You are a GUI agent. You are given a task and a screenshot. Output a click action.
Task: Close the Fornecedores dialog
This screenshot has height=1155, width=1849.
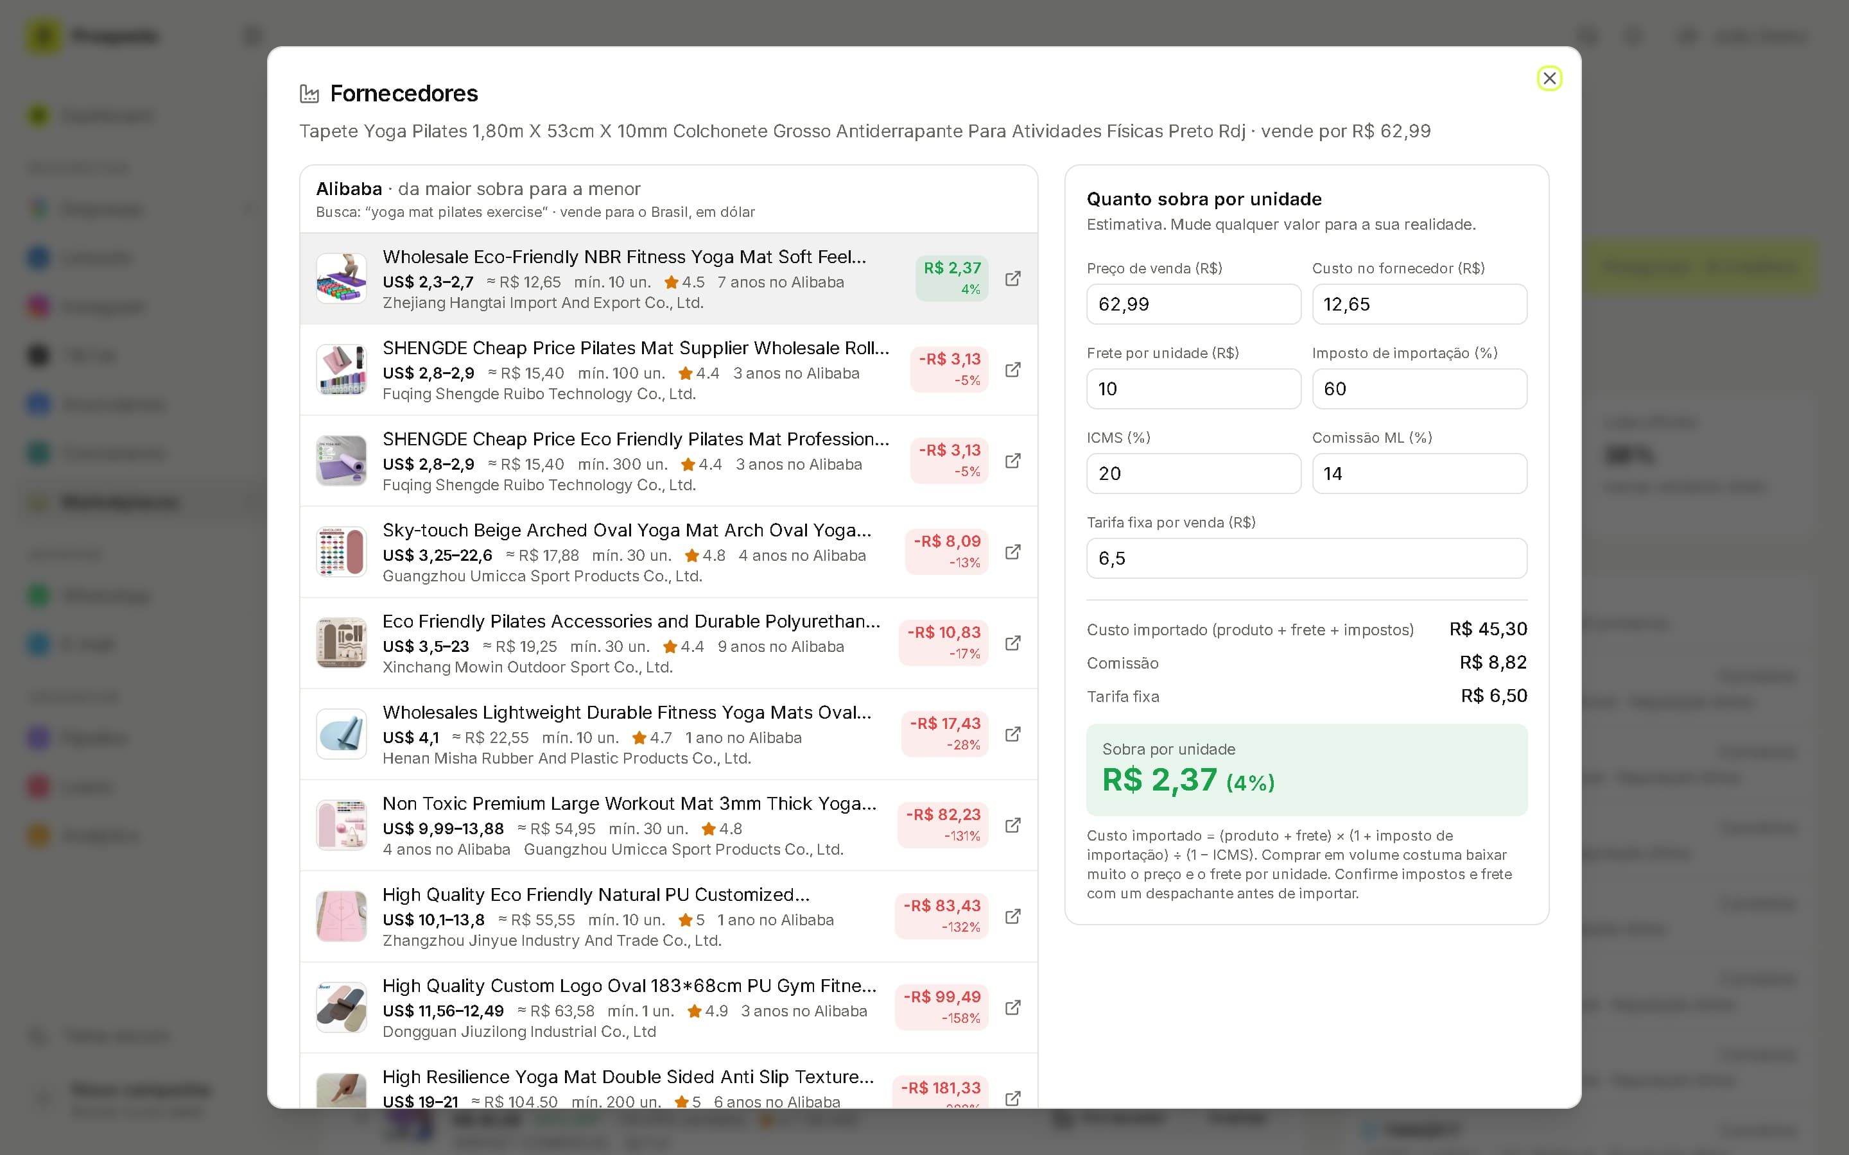click(x=1549, y=78)
